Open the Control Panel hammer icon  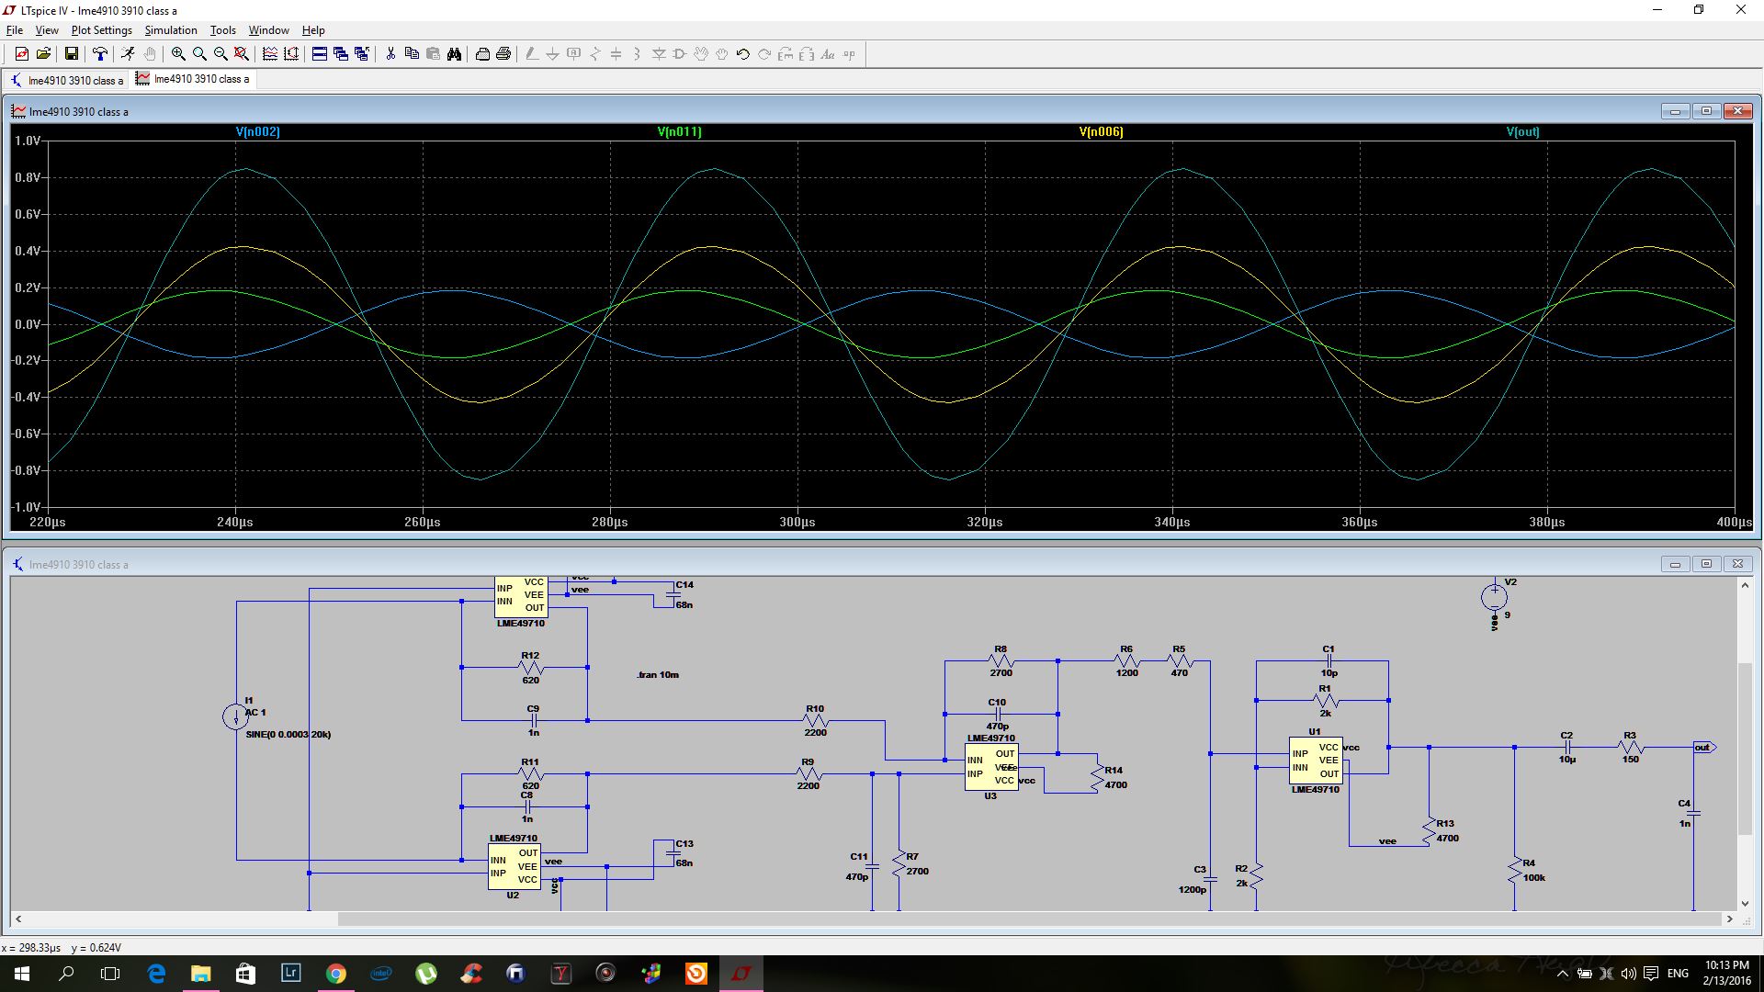coord(100,54)
